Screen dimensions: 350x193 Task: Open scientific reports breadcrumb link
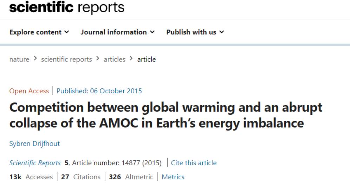coord(66,59)
